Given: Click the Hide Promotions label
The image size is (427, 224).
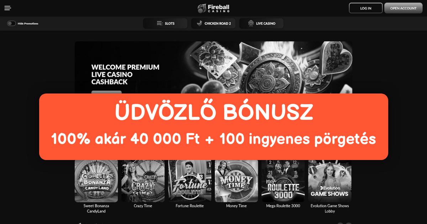Looking at the screenshot, I should click(28, 23).
